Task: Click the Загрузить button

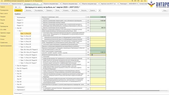Action: pos(84,11)
